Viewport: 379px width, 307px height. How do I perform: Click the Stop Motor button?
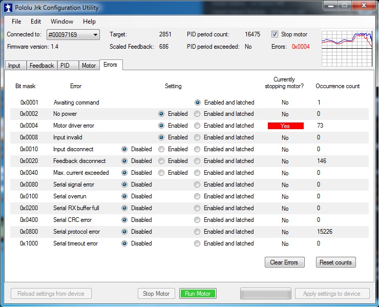point(156,294)
